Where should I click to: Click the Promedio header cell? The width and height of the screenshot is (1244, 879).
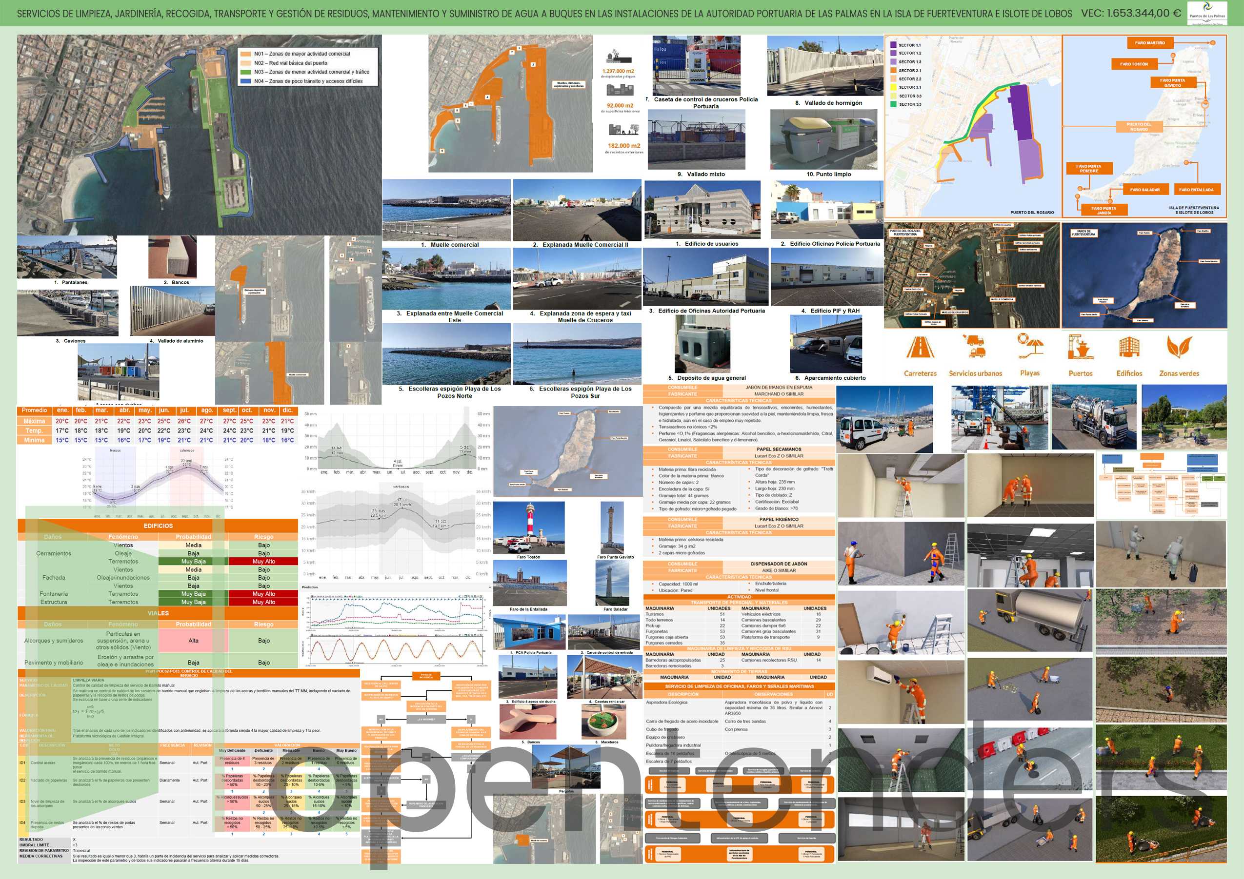click(34, 410)
